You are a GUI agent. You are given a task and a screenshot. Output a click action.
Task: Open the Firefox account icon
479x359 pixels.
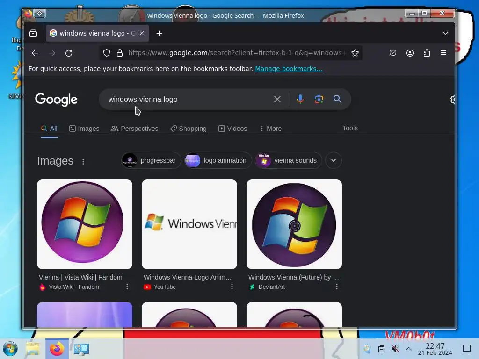[410, 53]
